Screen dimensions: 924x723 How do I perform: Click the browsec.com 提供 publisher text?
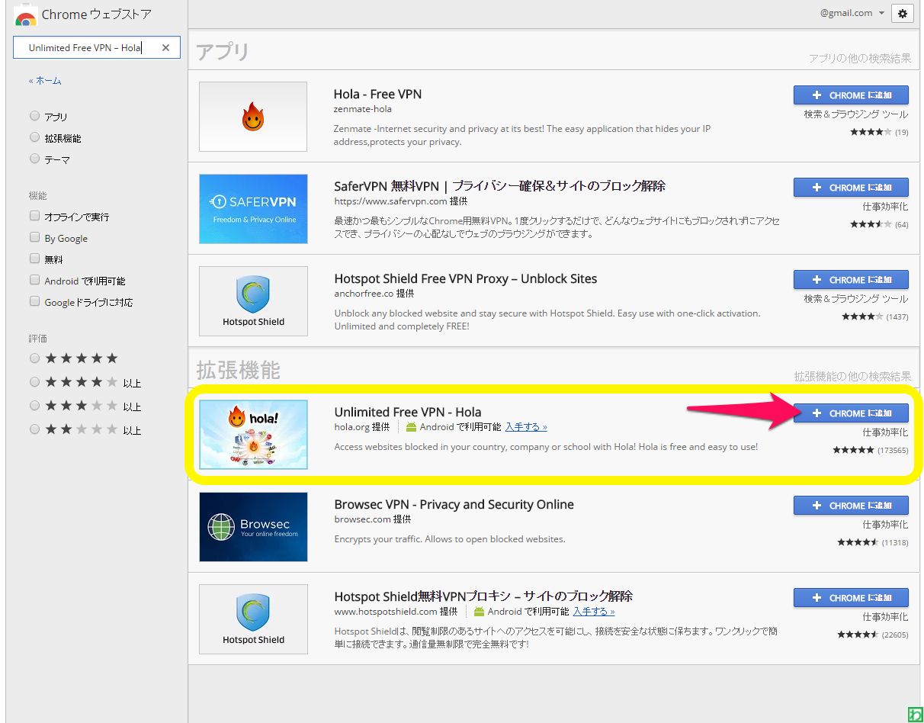coord(372,519)
